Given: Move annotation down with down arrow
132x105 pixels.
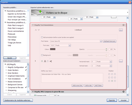Looking at the screenshot, I should [x=39, y=30].
